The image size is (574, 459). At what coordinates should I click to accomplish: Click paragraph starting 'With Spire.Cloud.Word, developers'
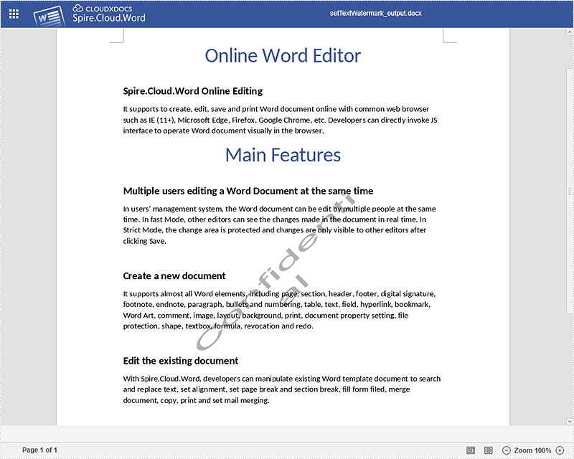point(282,389)
